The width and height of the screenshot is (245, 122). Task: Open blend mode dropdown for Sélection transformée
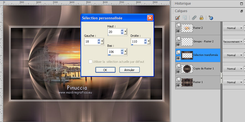(x=233, y=55)
